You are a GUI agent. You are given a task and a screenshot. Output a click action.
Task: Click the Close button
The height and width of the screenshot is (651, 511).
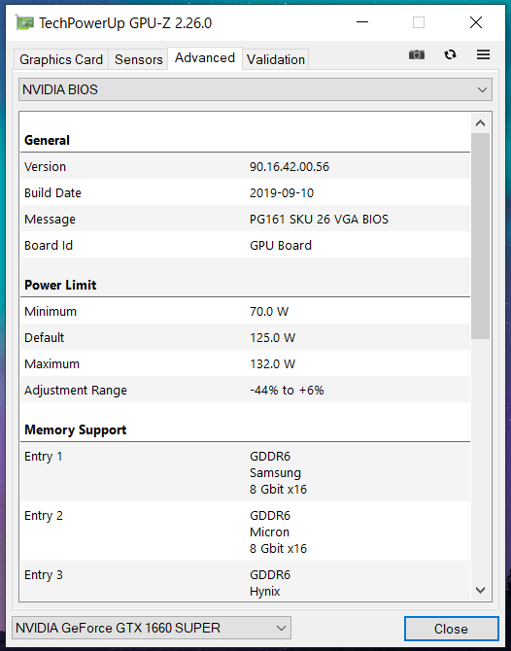[451, 629]
